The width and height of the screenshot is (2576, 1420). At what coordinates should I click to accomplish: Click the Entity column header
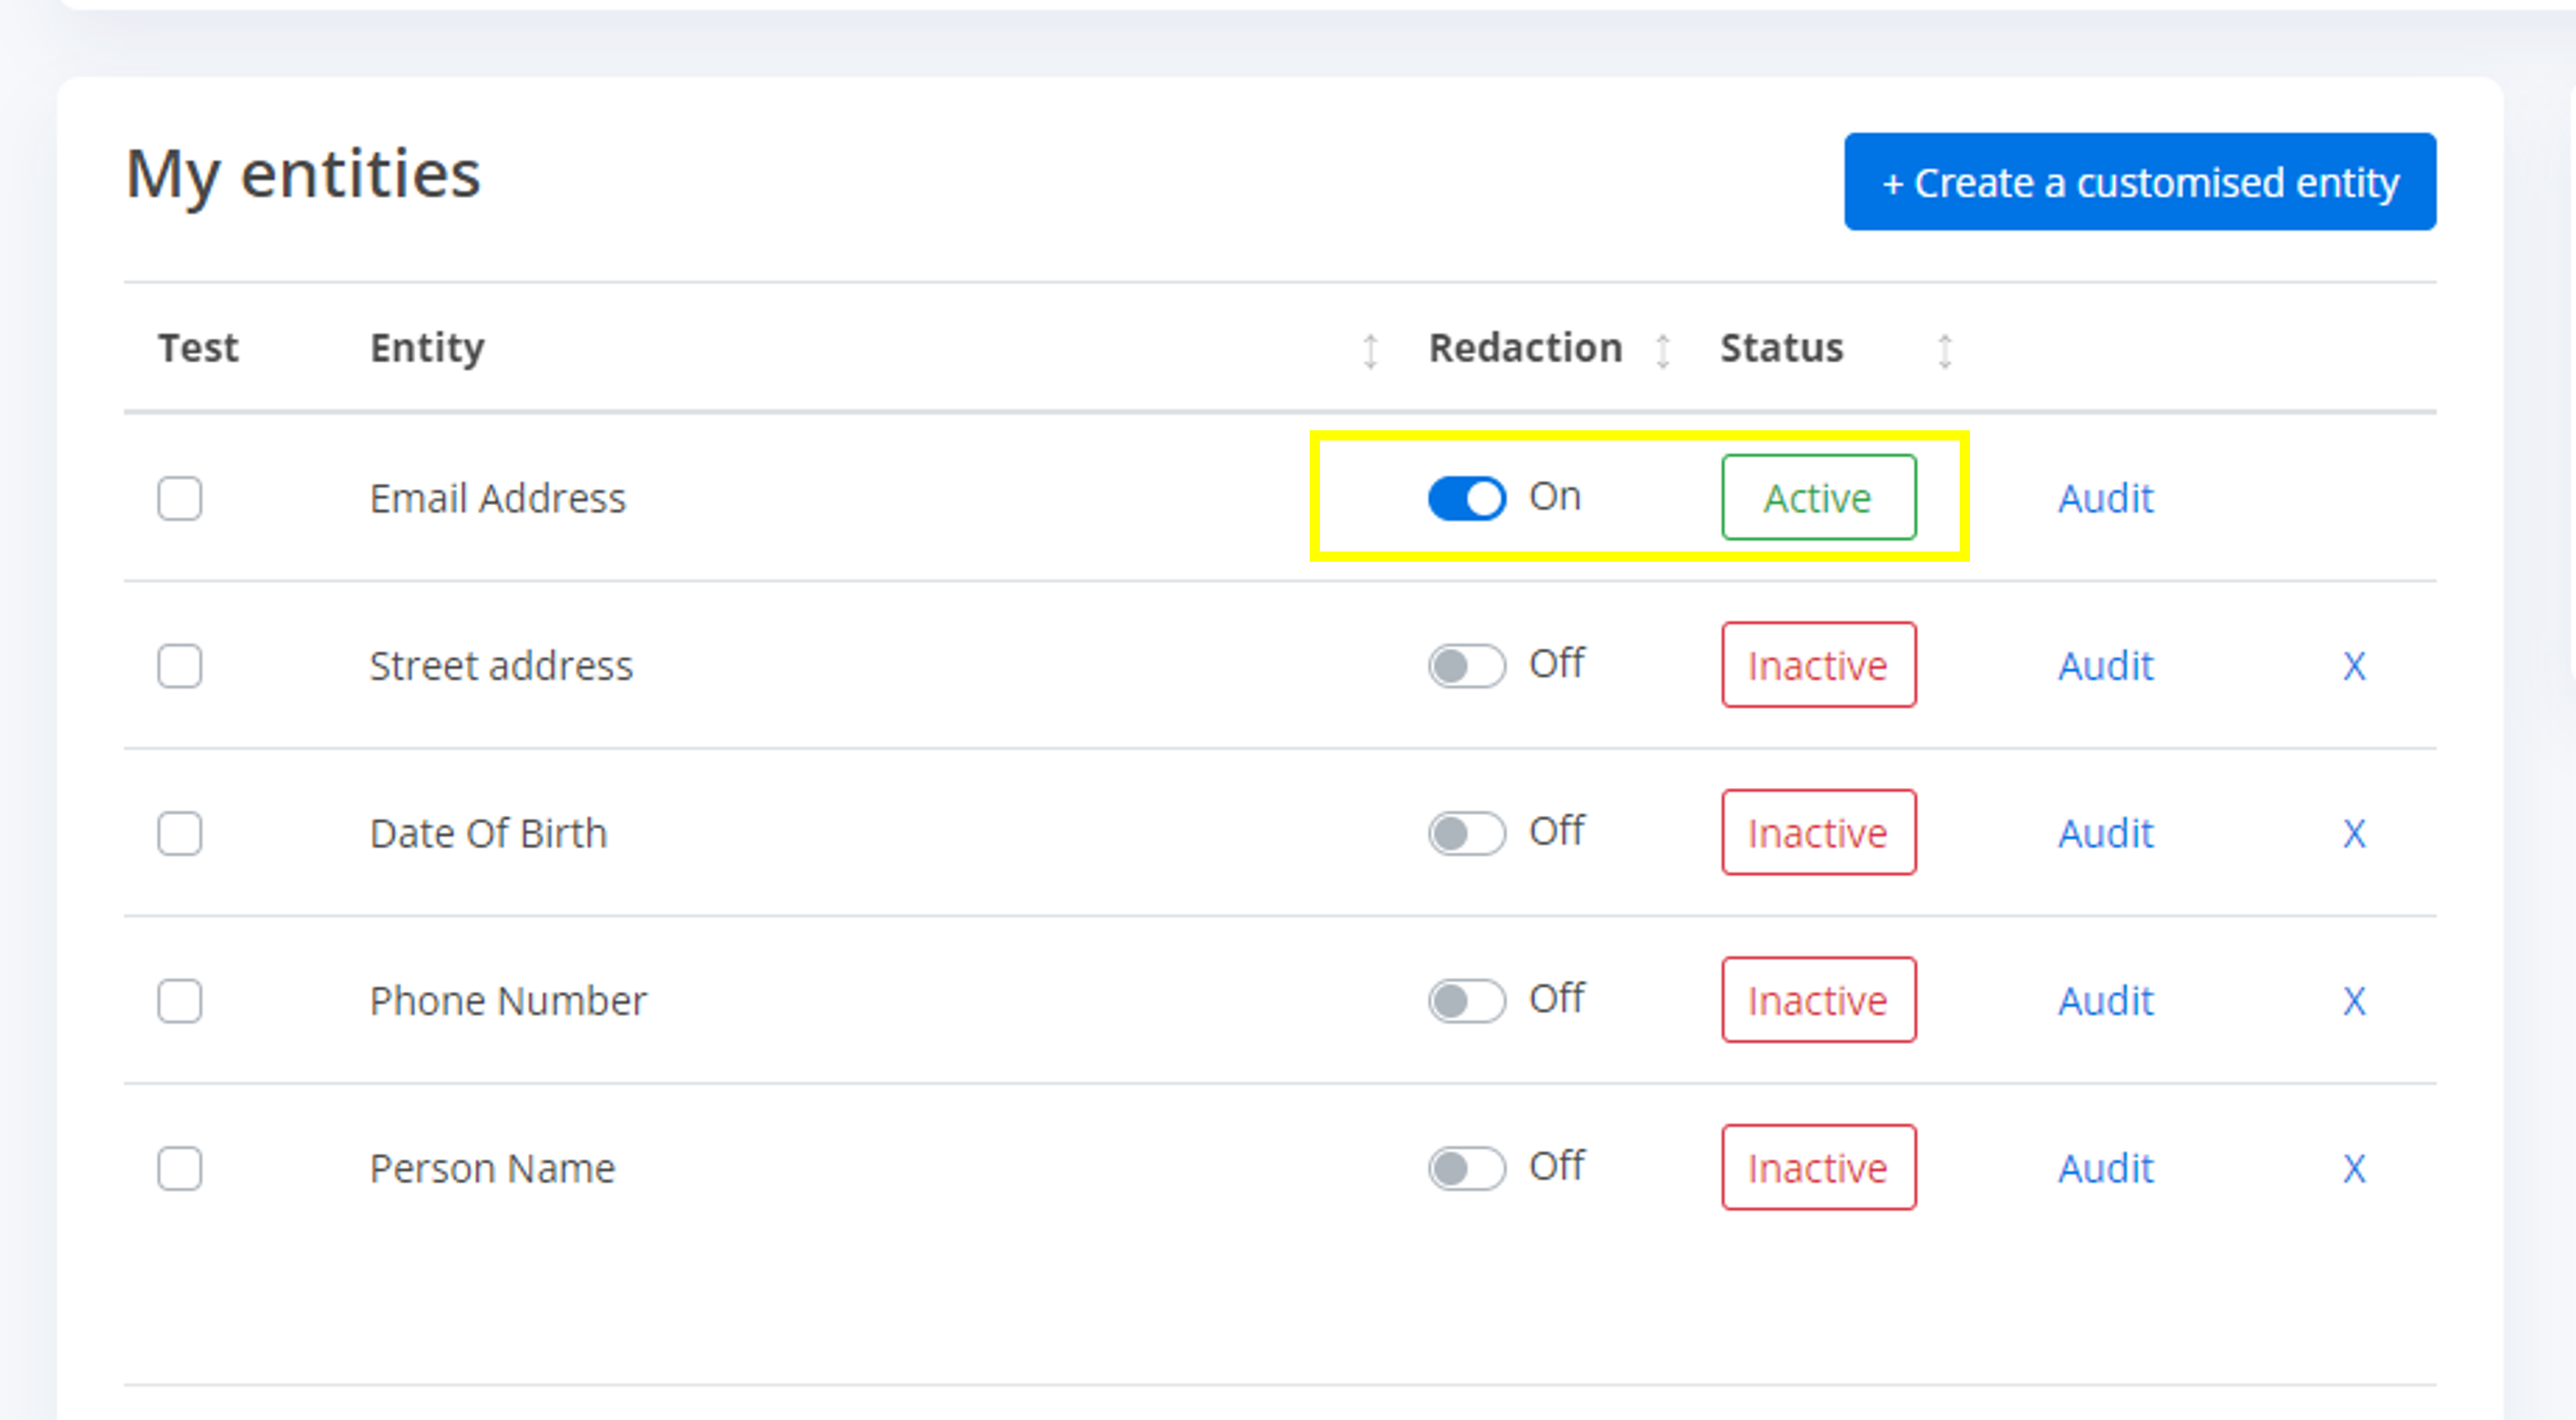click(427, 348)
